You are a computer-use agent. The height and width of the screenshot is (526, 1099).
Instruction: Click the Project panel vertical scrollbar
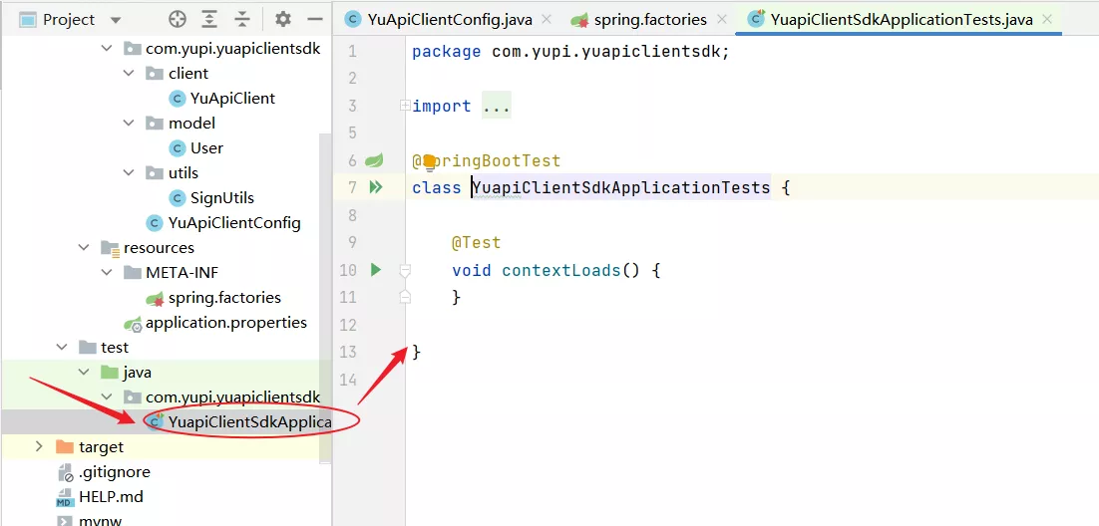click(325, 298)
